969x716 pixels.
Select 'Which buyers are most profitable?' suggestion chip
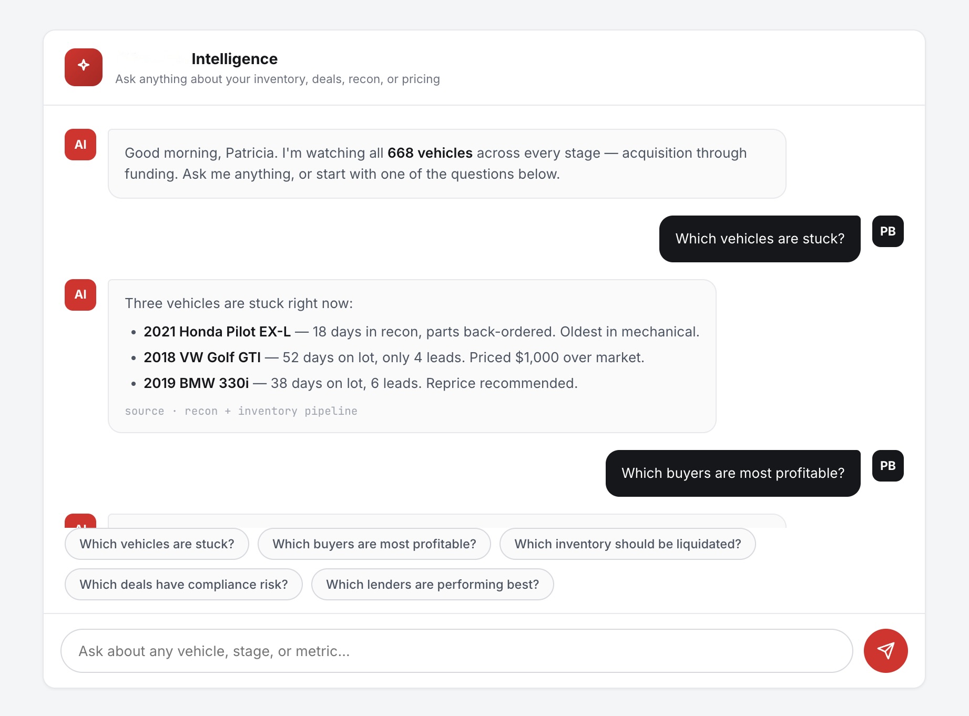click(x=374, y=544)
